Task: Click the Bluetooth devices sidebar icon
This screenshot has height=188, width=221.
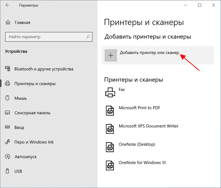Action: click(x=8, y=69)
